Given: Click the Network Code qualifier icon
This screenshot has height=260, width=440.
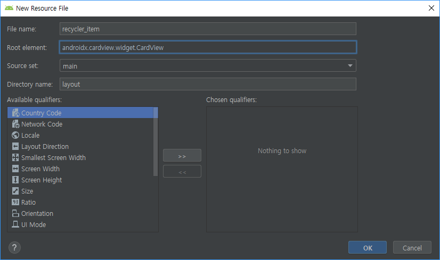Looking at the screenshot, I should (15, 124).
